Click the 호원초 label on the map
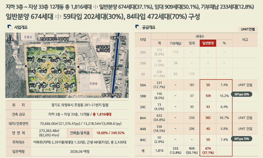 pos(28,37)
